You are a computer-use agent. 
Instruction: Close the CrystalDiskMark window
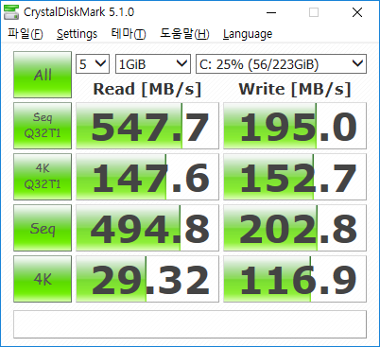coord(357,12)
